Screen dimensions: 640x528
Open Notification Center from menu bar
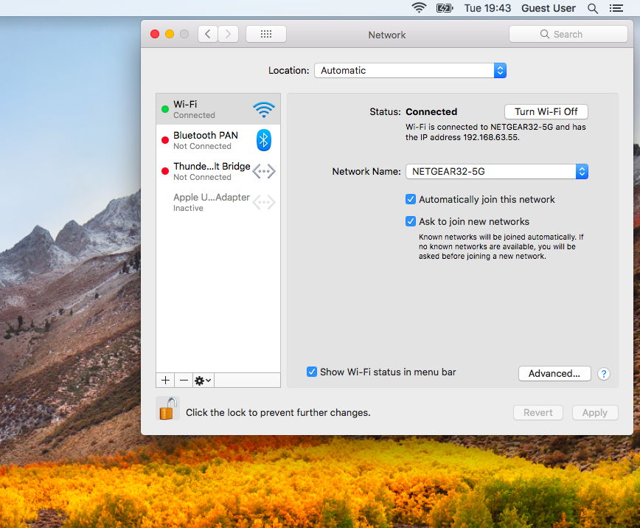(x=616, y=8)
